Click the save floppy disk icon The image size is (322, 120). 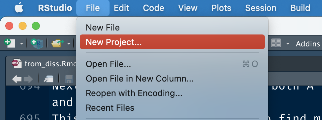(x=69, y=79)
